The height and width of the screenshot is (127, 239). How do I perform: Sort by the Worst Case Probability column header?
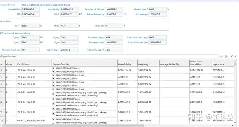click(201, 63)
